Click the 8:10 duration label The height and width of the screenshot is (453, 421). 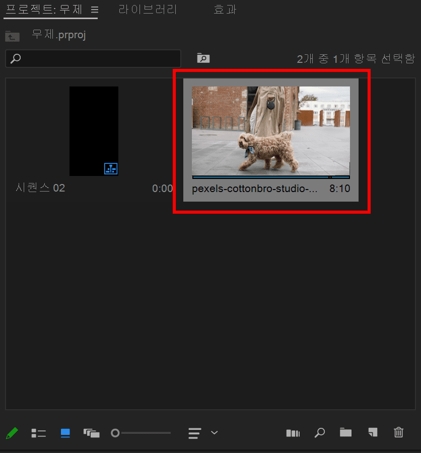click(x=340, y=189)
